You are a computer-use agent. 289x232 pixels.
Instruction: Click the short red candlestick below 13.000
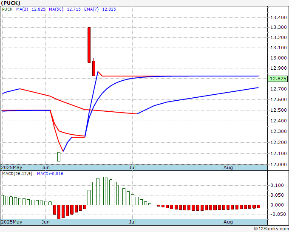pos(93,68)
